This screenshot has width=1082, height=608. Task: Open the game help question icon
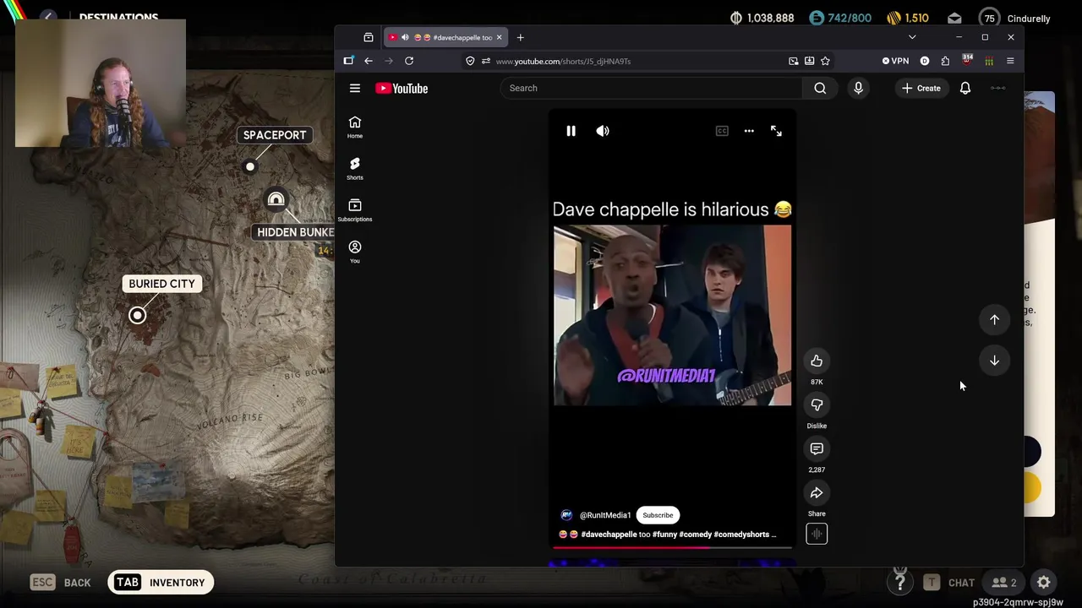coord(900,583)
